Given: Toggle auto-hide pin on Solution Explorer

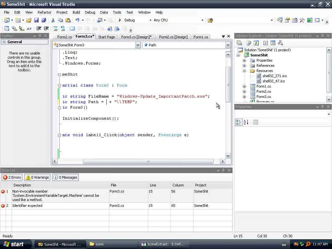Looking at the screenshot, I should [x=323, y=36].
